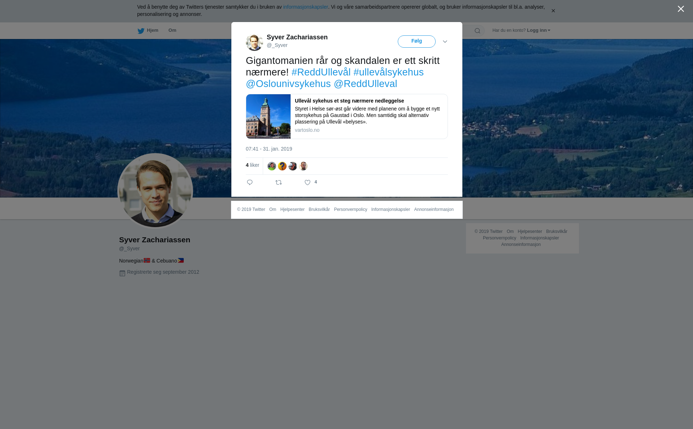The image size is (693, 429).
Task: Click the Twitter bird Hjem icon
Action: pos(141,31)
